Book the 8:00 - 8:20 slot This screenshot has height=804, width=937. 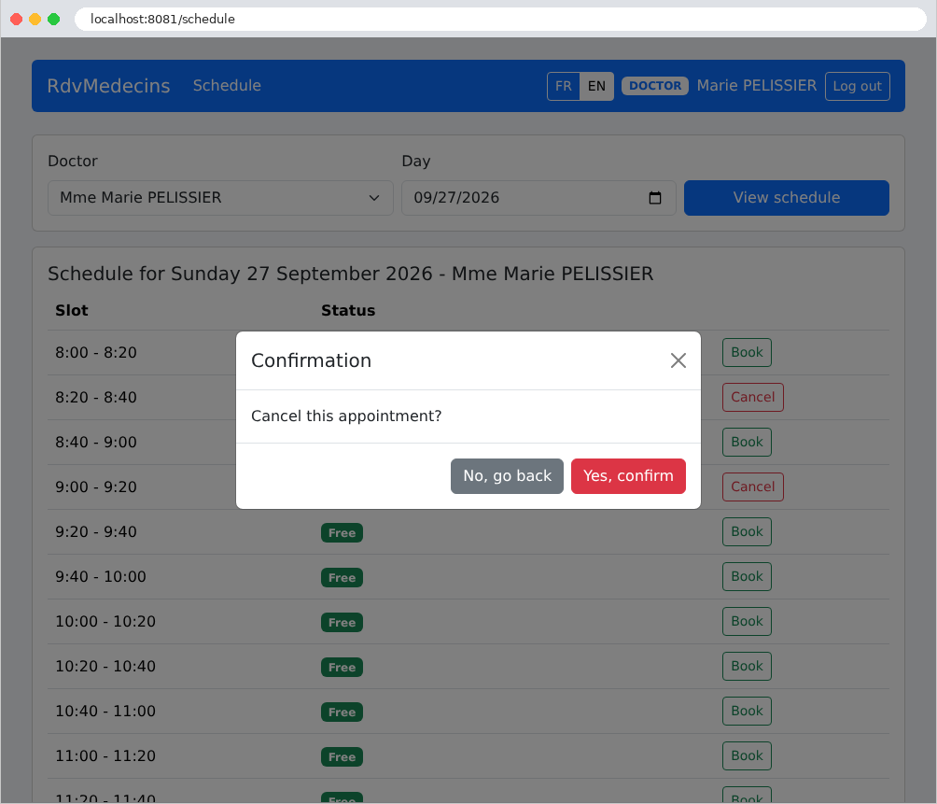click(x=747, y=353)
